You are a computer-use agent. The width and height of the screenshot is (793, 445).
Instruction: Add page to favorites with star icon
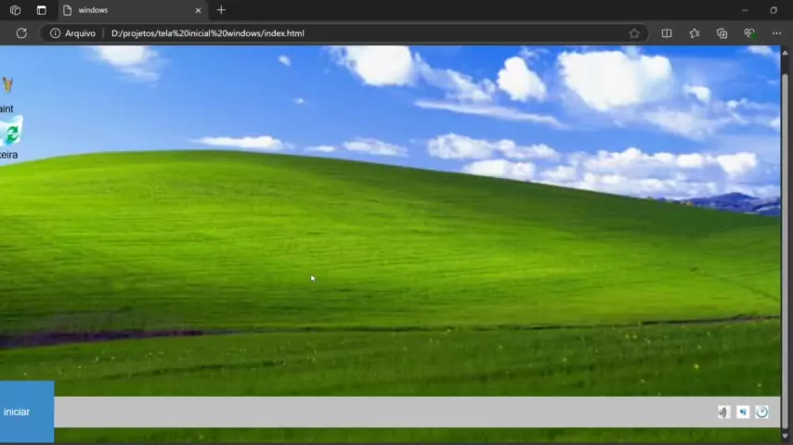(634, 33)
